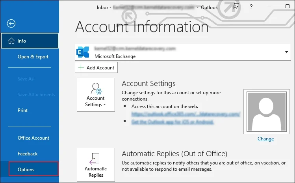
Task: Click the 'Change settings for this account' description
Action: click(x=171, y=96)
